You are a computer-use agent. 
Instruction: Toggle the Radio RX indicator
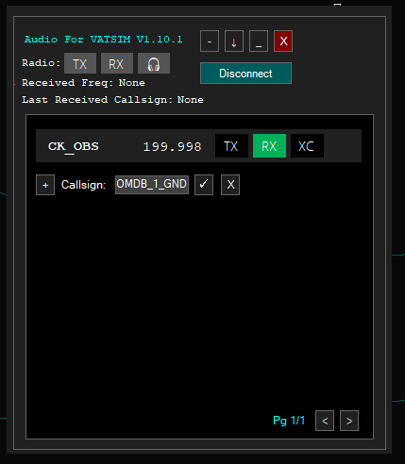[117, 63]
